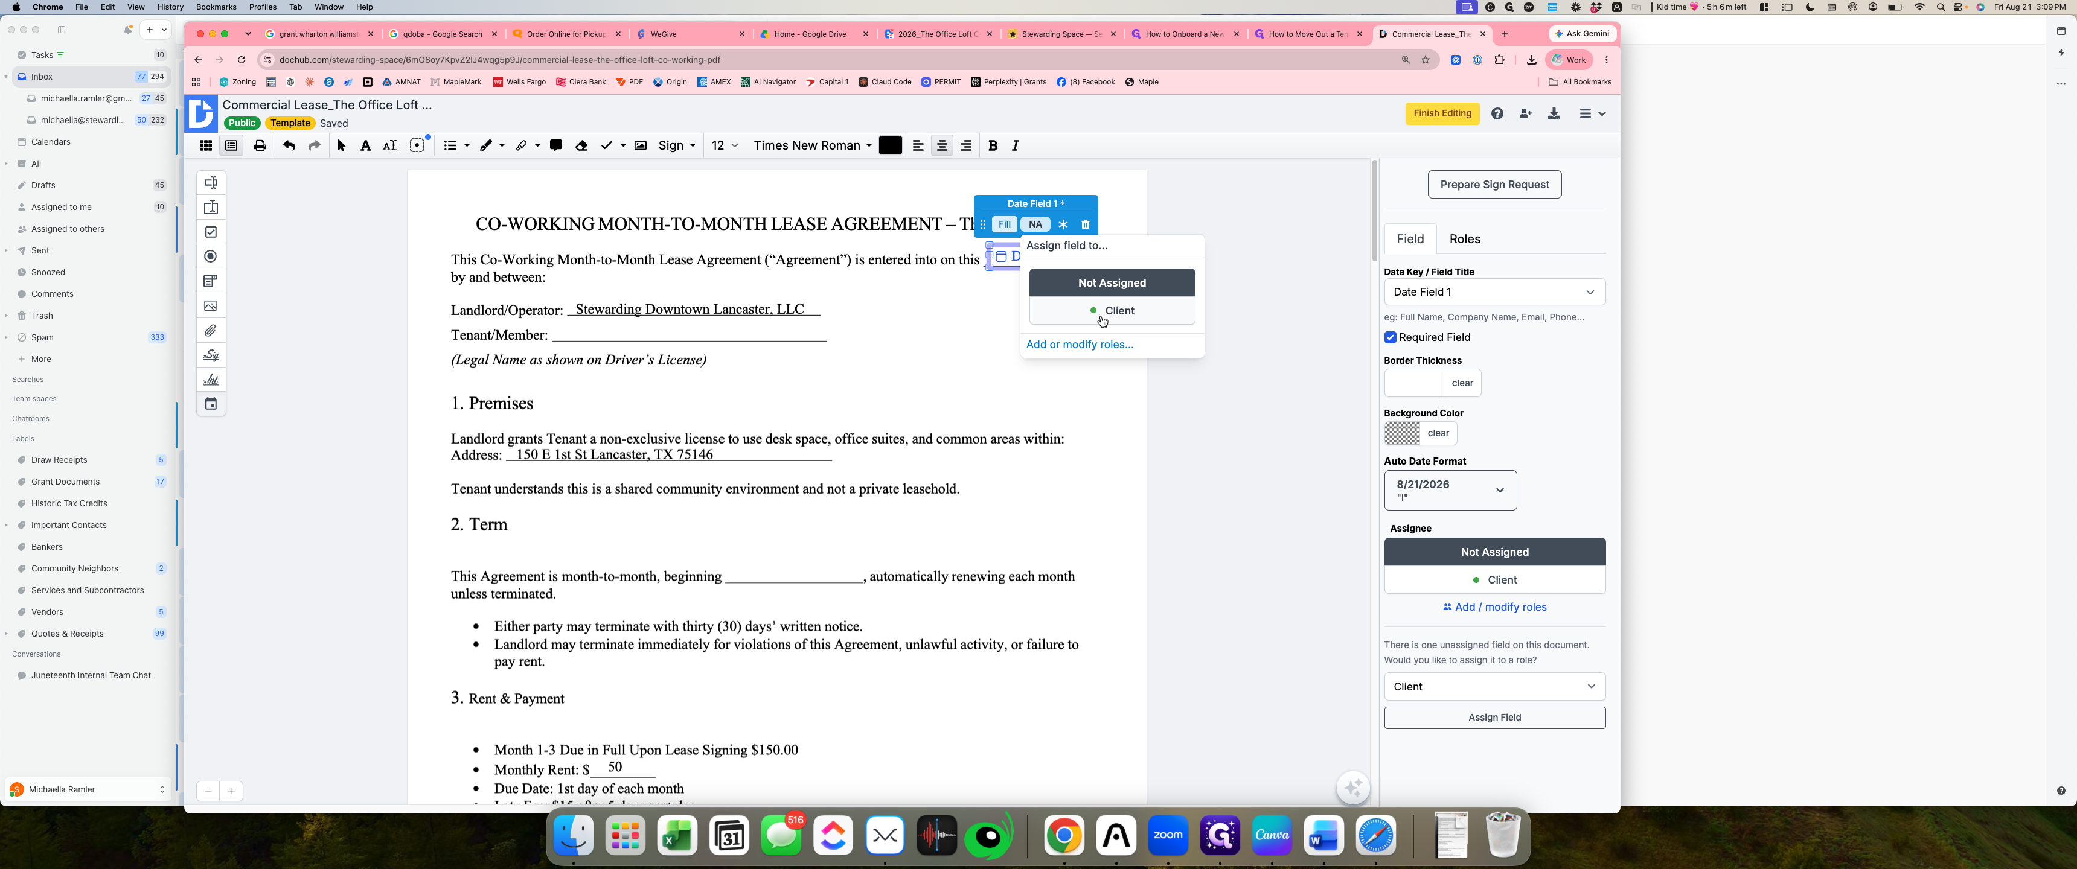
Task: Expand the list tool dropdown arrow
Action: click(x=467, y=146)
